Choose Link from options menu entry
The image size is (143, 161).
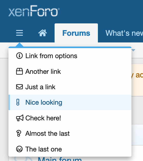point(70,56)
